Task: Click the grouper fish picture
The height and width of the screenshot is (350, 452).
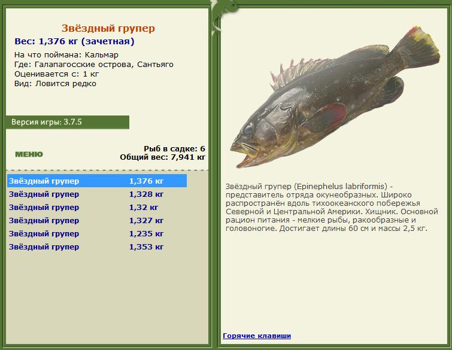Action: tap(335, 97)
